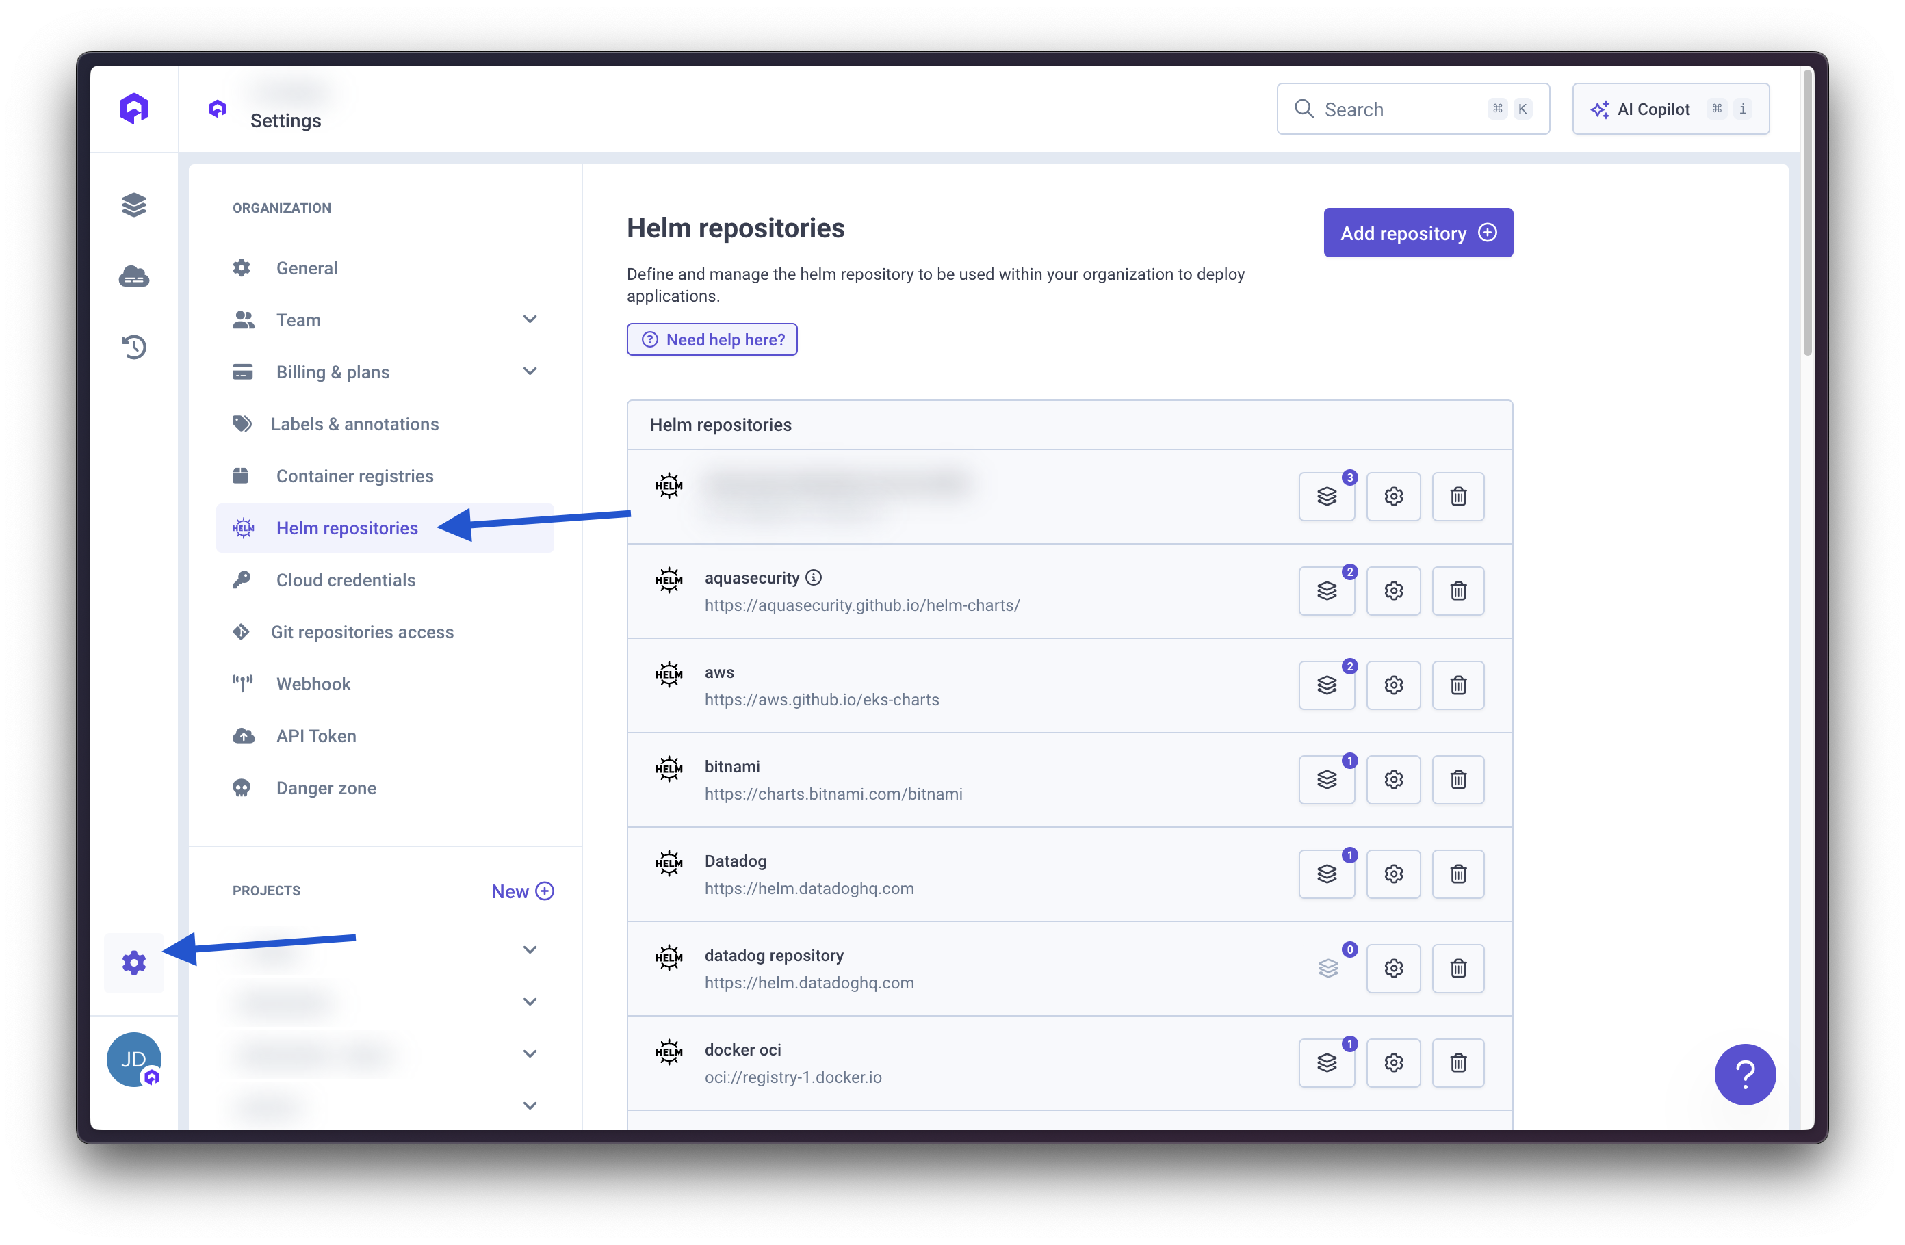The height and width of the screenshot is (1245, 1905).
Task: Open settings for the bitnami repository
Action: pyautogui.click(x=1392, y=779)
